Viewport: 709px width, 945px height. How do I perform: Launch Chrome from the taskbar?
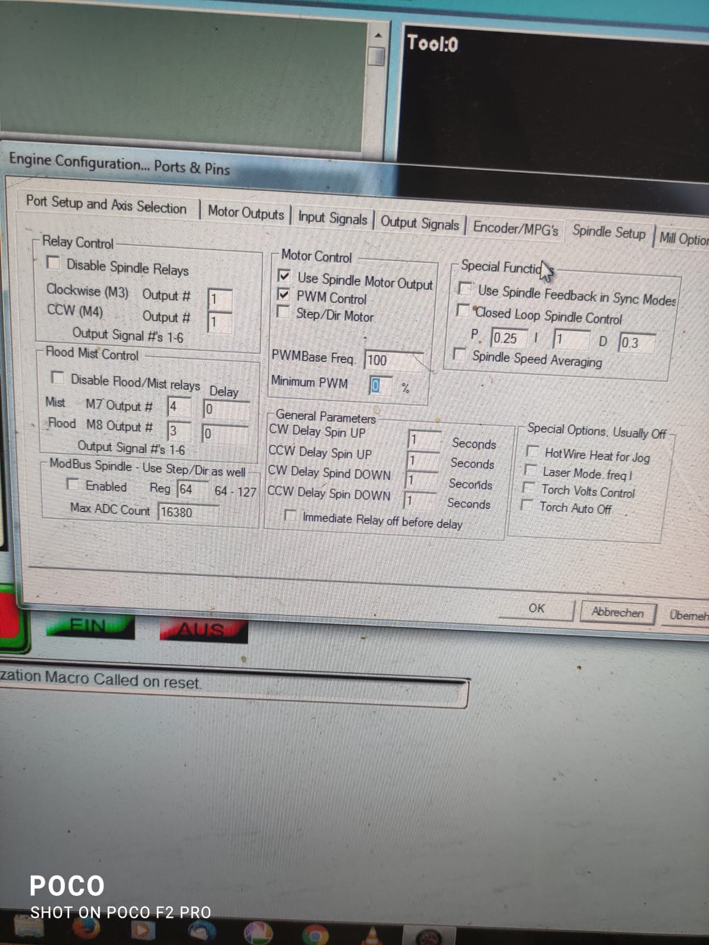click(x=315, y=934)
